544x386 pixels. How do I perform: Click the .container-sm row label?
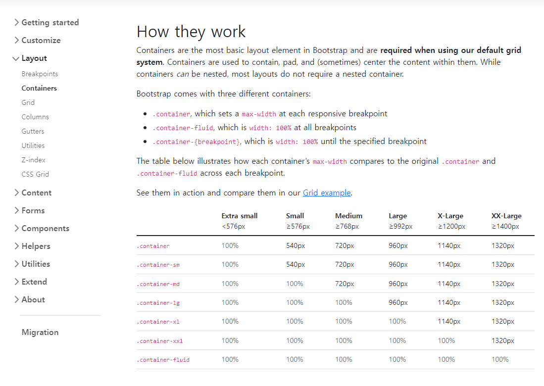point(158,265)
